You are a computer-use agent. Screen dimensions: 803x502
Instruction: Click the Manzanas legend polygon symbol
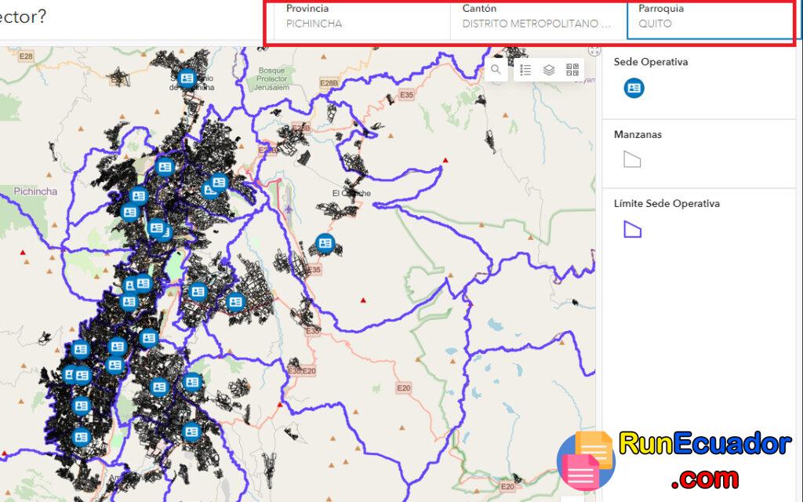pos(631,160)
